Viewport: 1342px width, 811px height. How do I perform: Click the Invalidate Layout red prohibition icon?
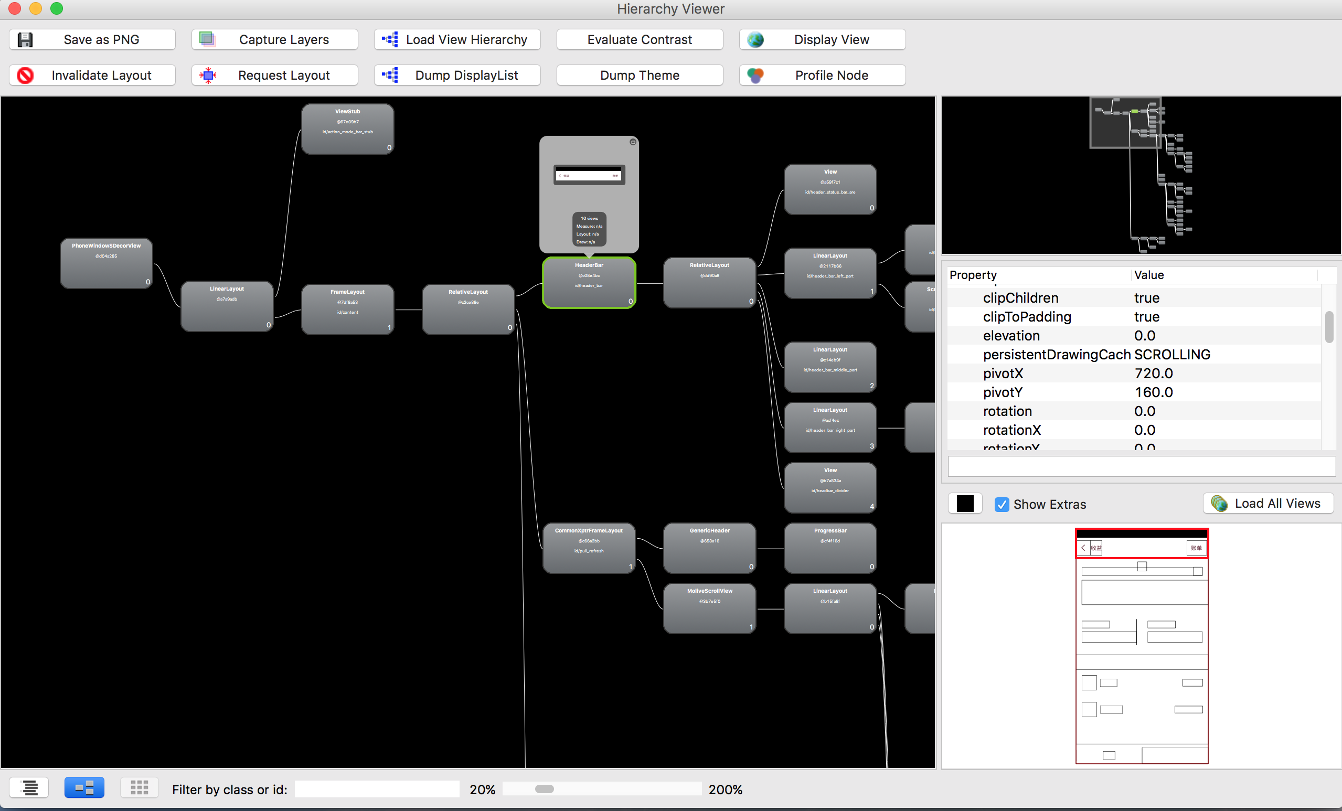tap(25, 75)
